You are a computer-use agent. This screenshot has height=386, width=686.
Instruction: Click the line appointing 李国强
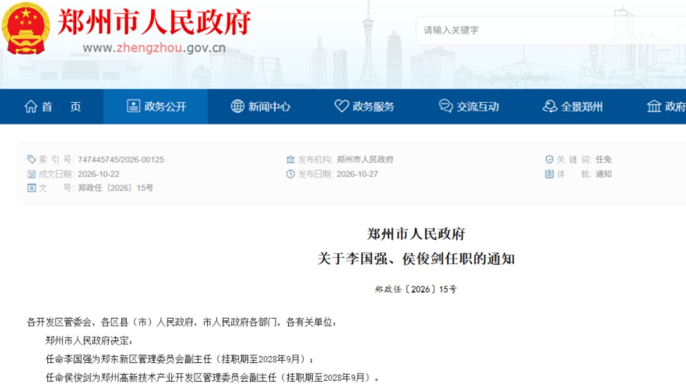[x=180, y=359]
